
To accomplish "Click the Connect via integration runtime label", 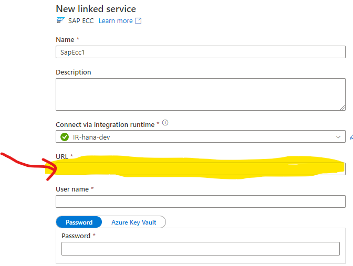I will (105, 124).
